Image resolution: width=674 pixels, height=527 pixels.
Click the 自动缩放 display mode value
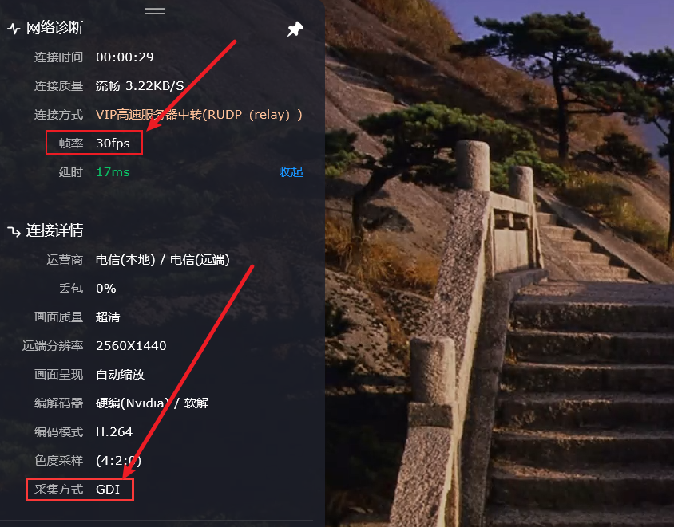coord(120,375)
